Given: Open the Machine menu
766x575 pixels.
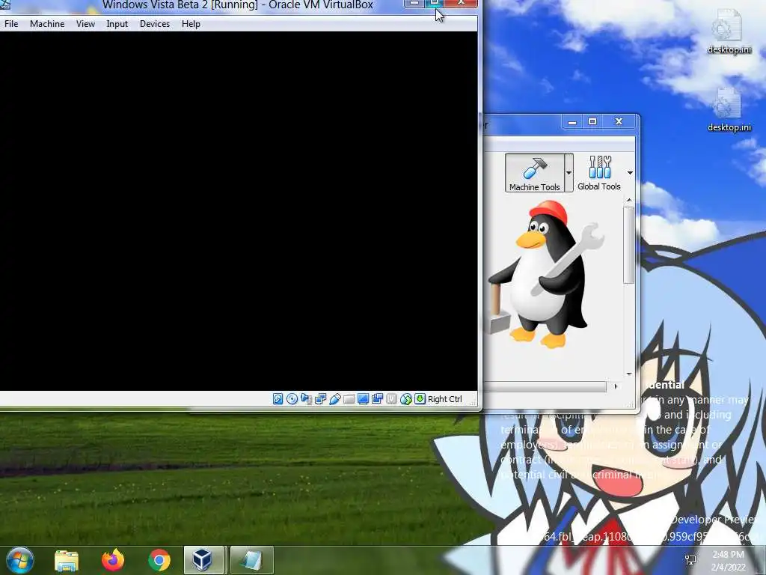Looking at the screenshot, I should [47, 23].
